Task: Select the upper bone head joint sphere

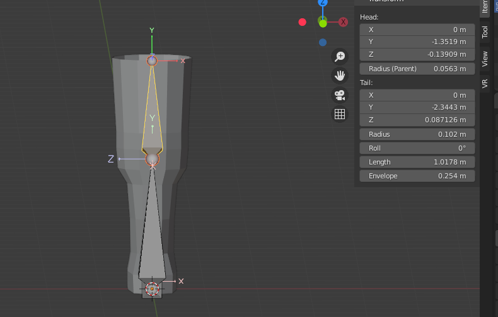Action: pyautogui.click(x=152, y=61)
